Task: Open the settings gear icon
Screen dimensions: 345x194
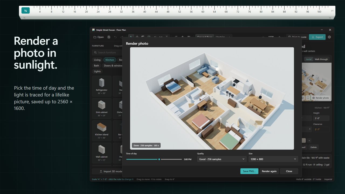Action: (x=329, y=37)
